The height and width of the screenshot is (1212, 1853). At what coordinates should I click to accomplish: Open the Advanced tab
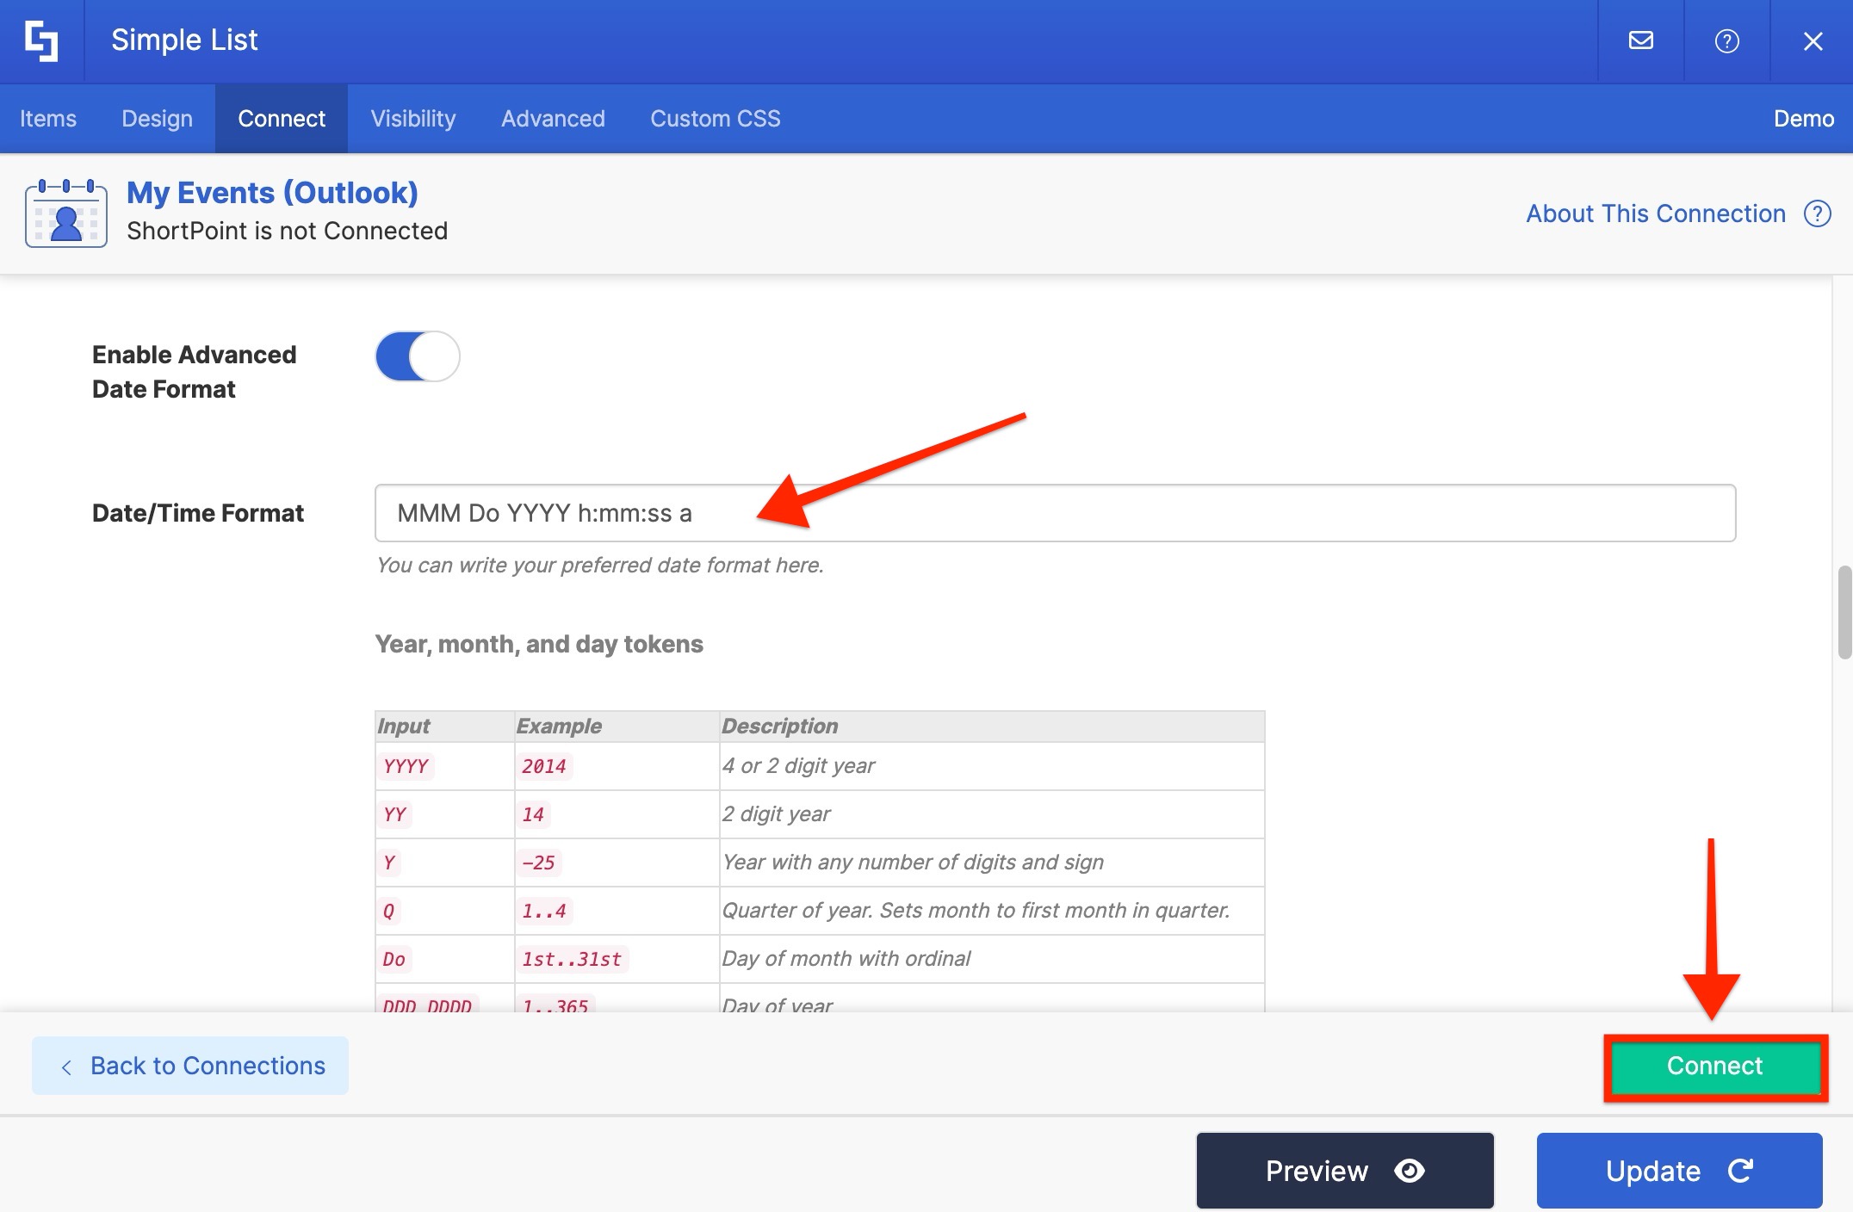click(x=553, y=119)
